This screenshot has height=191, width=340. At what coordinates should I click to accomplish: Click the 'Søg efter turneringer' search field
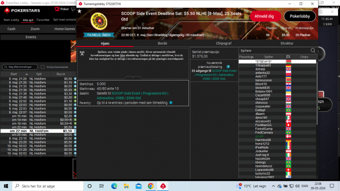click(x=20, y=67)
